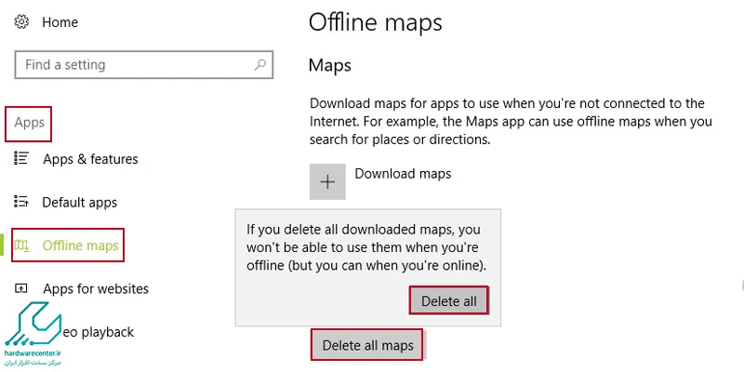Open Apps for websites section
The width and height of the screenshot is (744, 372).
tap(96, 289)
